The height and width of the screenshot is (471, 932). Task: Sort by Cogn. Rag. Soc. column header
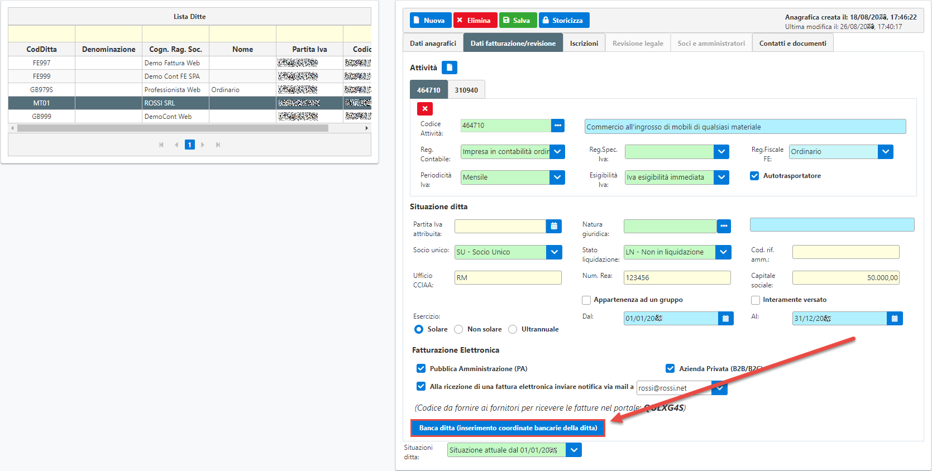point(176,49)
